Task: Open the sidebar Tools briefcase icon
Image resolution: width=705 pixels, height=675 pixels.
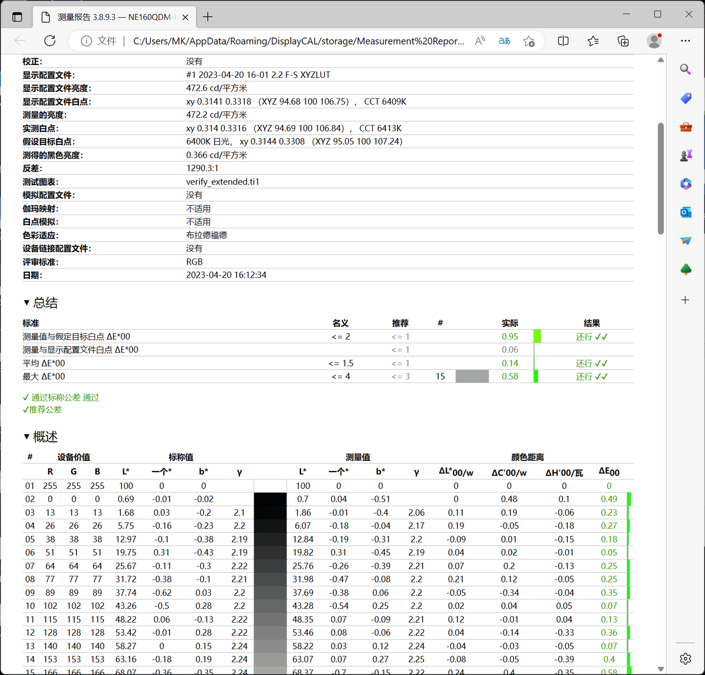Action: (x=685, y=127)
